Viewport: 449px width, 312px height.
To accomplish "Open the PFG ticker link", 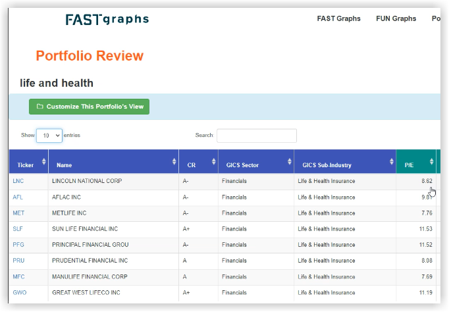I will coord(18,245).
